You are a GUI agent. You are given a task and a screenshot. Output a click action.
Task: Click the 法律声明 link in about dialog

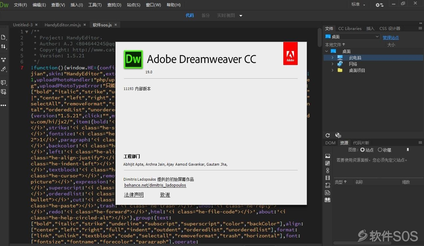click(x=134, y=195)
